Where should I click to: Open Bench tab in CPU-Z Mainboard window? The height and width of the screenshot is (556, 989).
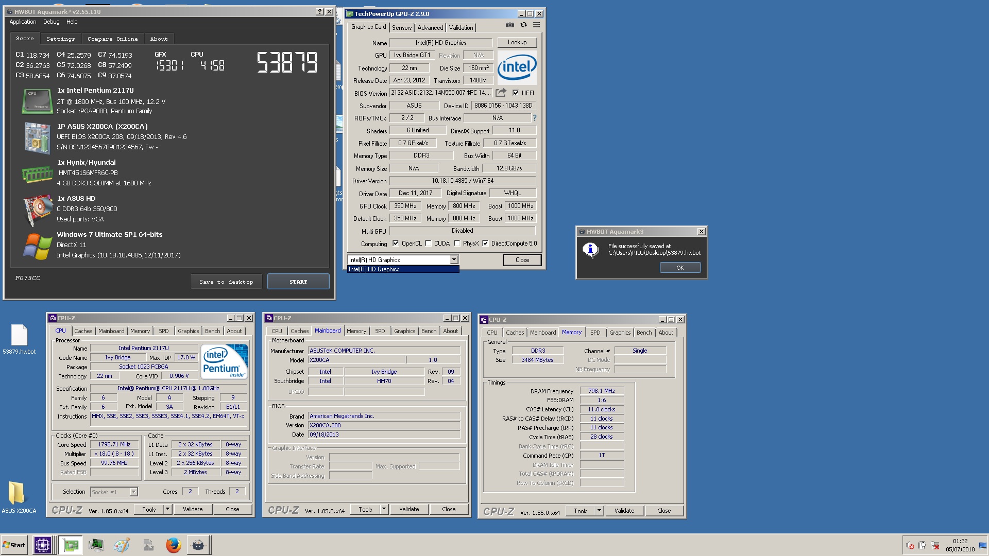pyautogui.click(x=429, y=331)
